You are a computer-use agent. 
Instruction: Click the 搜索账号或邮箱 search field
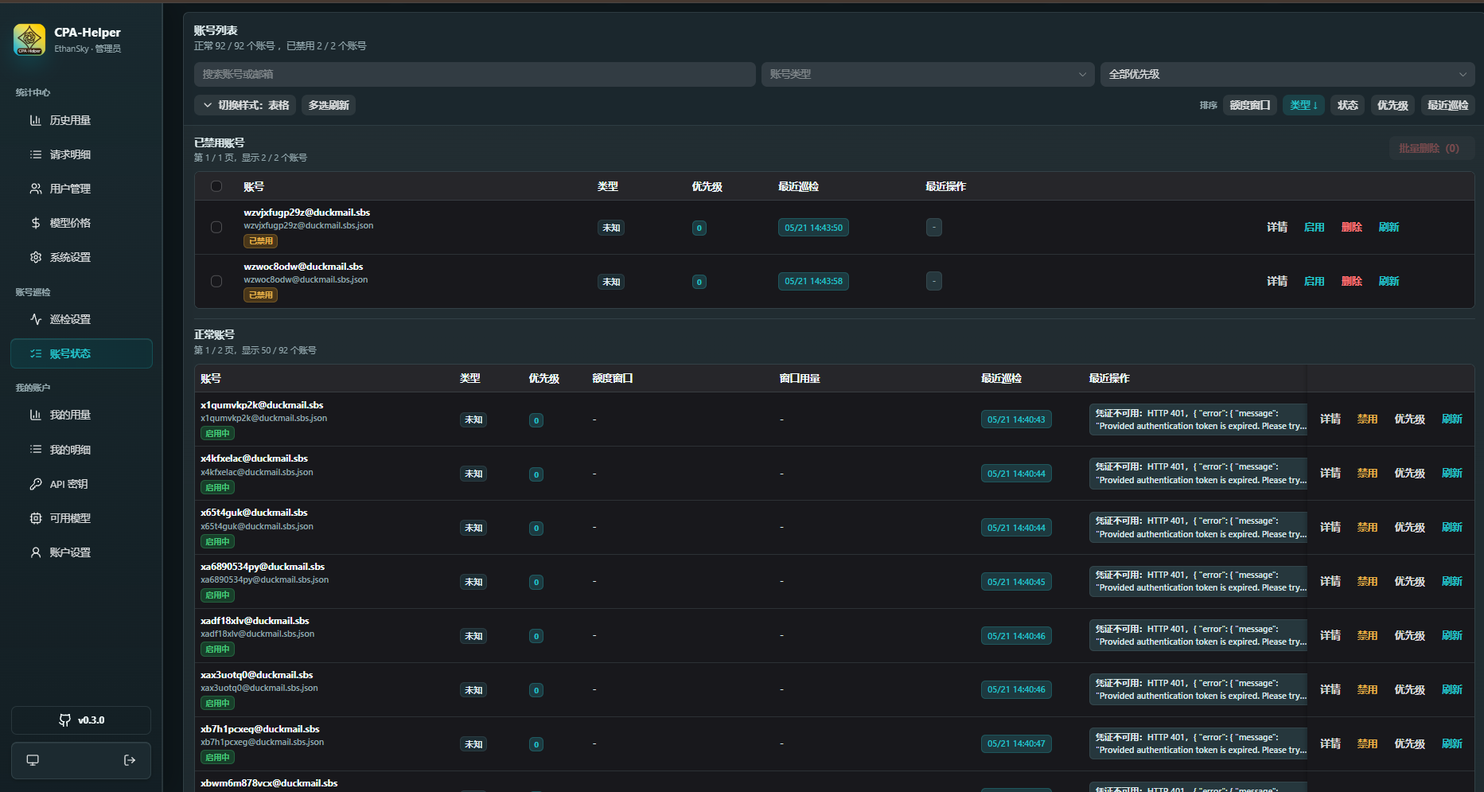475,74
